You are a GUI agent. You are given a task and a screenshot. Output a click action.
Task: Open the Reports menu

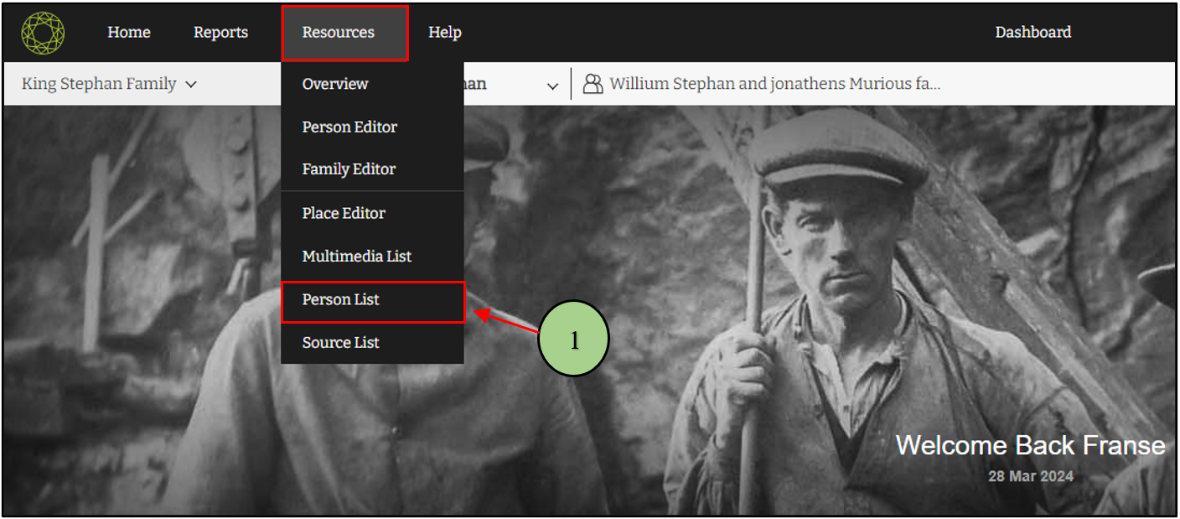[220, 33]
